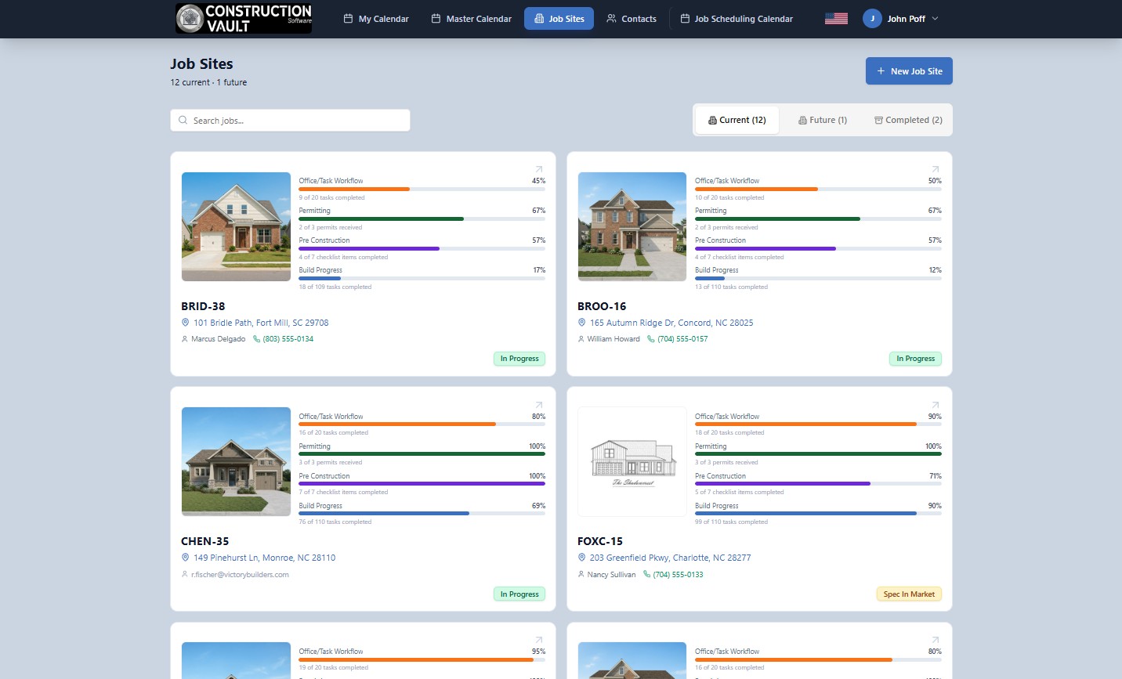Open the arrow icon on the bottom-right 80% card
The width and height of the screenshot is (1122, 679).
pyautogui.click(x=935, y=640)
